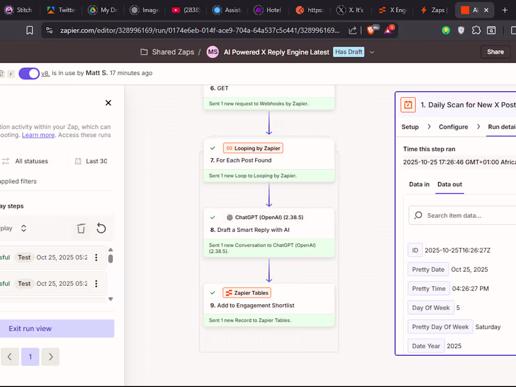Select the Pretty Time label

[429, 288]
